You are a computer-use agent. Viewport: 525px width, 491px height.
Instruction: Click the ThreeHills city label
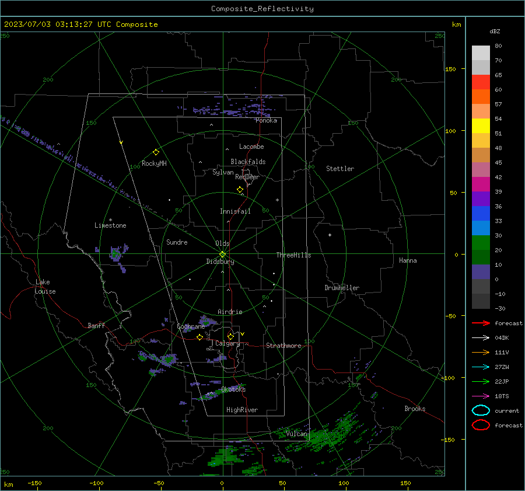pos(293,255)
